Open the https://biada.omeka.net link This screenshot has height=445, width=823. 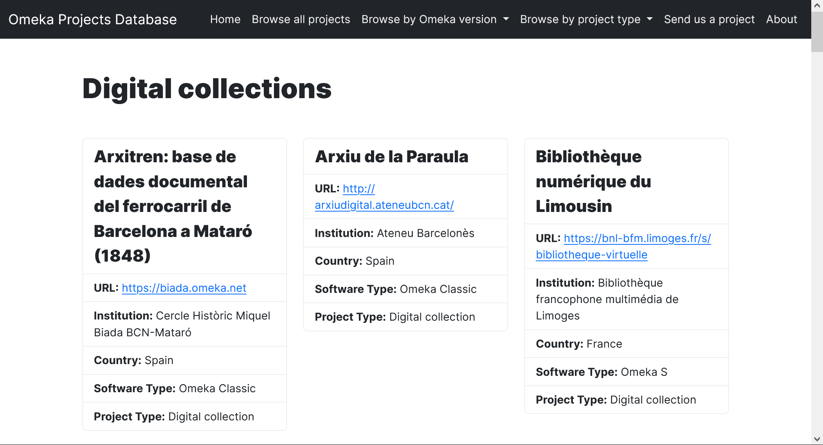pyautogui.click(x=184, y=288)
